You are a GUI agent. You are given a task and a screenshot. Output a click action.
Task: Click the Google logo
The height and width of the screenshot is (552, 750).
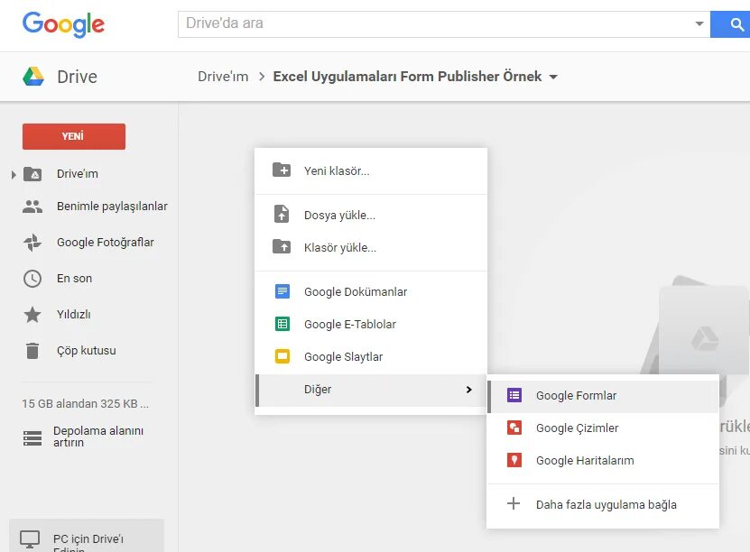(63, 24)
